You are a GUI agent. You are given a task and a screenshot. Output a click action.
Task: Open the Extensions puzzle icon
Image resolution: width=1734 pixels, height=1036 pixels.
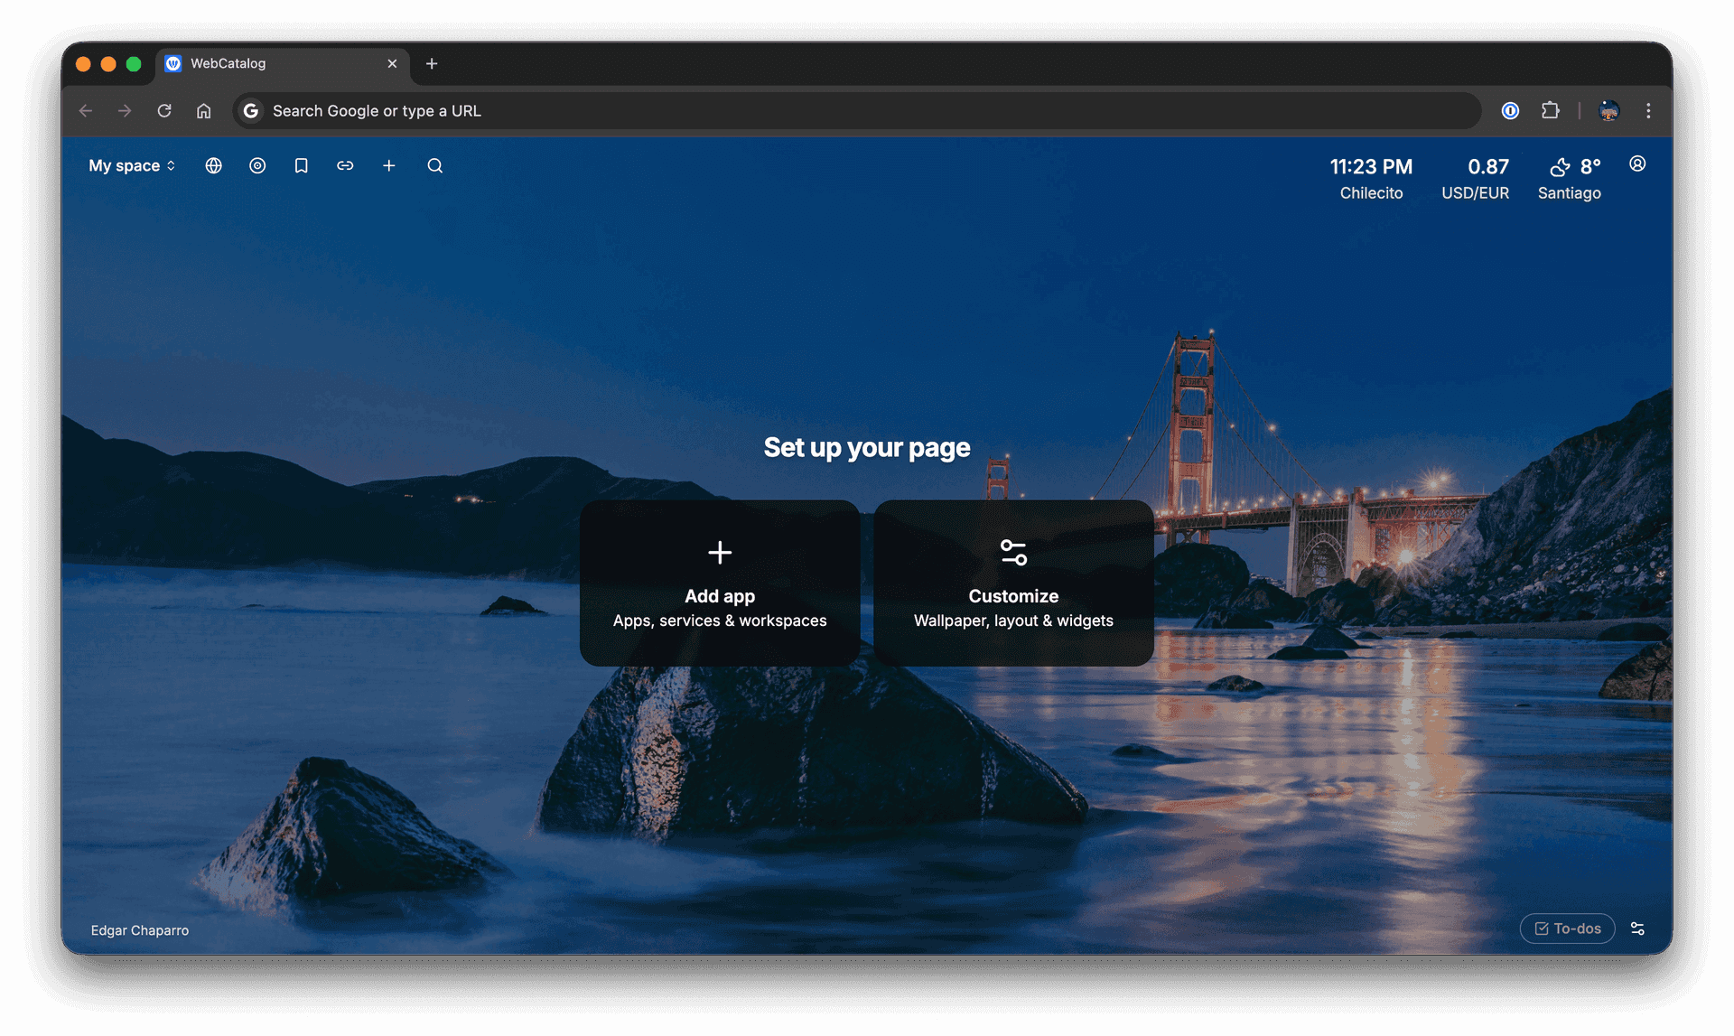[x=1551, y=111]
